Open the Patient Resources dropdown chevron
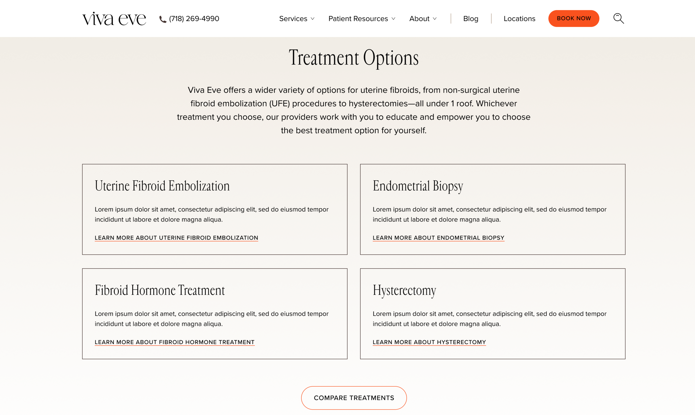The height and width of the screenshot is (415, 695). (x=393, y=19)
